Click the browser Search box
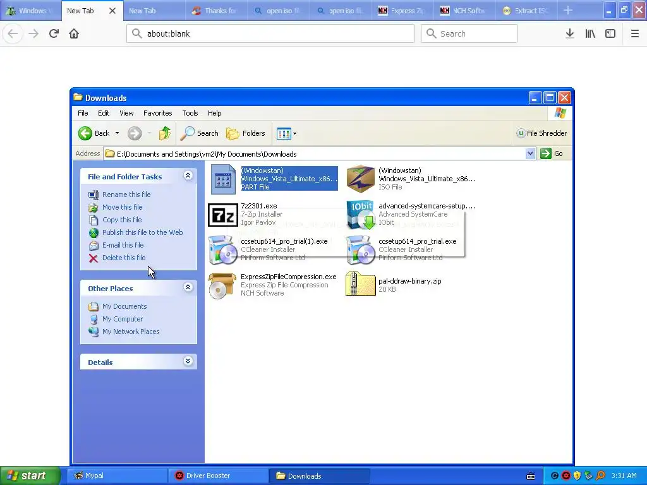The width and height of the screenshot is (647, 485). [x=469, y=33]
